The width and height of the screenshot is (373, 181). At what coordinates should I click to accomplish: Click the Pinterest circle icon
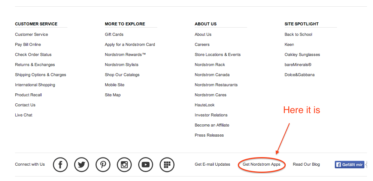point(103,165)
